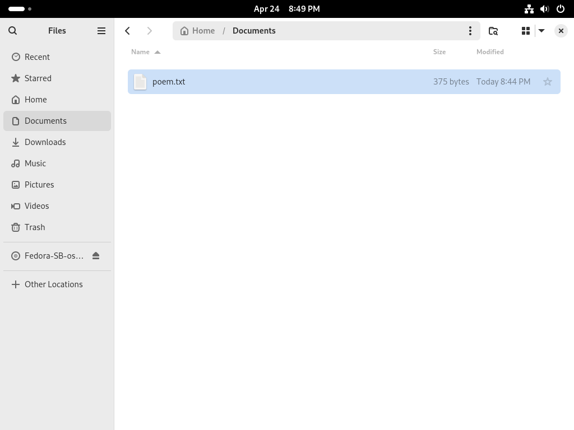Click the volume speaker icon
This screenshot has width=574, height=430.
pos(545,9)
